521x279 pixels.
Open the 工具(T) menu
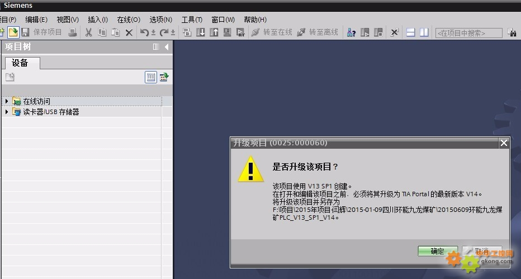[192, 20]
